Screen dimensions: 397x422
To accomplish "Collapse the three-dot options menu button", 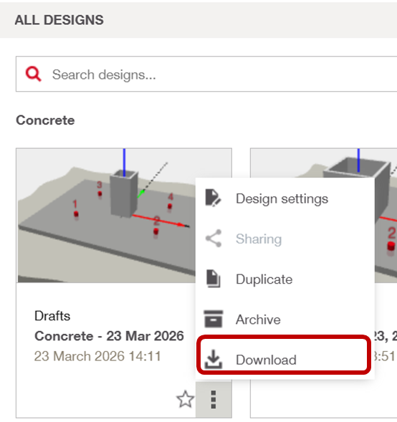I will (x=214, y=400).
